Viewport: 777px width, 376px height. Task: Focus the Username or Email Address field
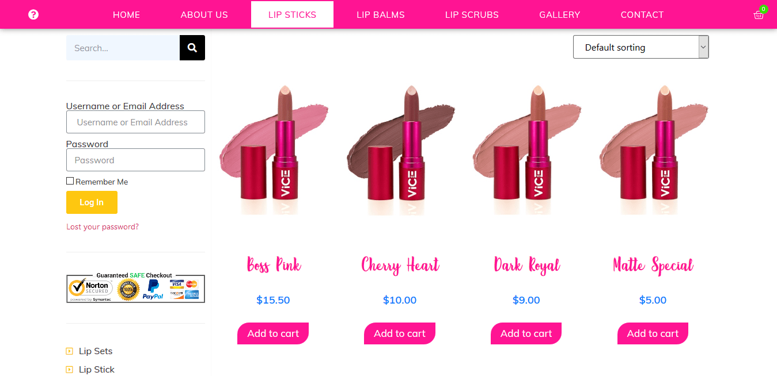[x=135, y=122]
